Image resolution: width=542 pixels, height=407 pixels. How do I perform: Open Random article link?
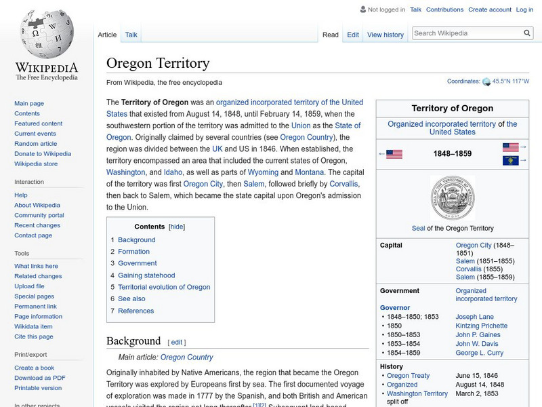(36, 143)
